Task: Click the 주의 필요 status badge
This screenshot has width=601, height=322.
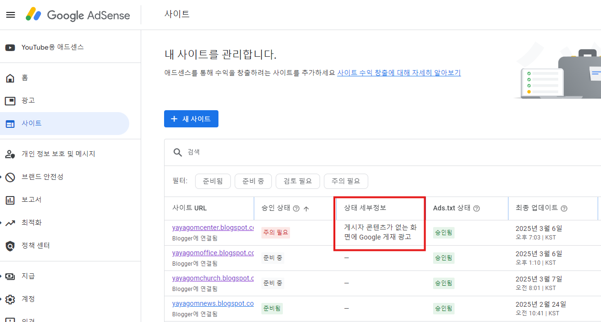Action: [x=276, y=233]
